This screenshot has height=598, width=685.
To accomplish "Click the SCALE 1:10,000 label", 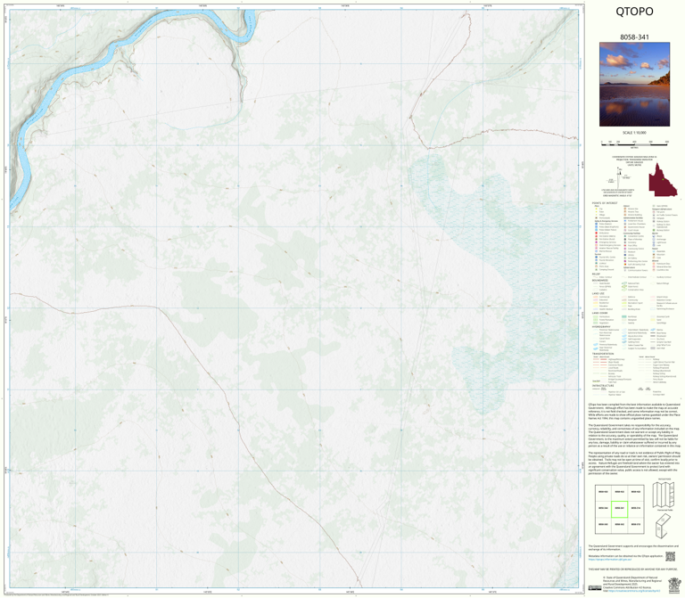I will click(634, 133).
